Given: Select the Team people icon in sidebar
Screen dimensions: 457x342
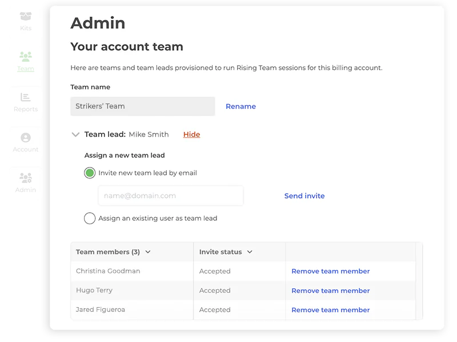Looking at the screenshot, I should click(x=26, y=56).
